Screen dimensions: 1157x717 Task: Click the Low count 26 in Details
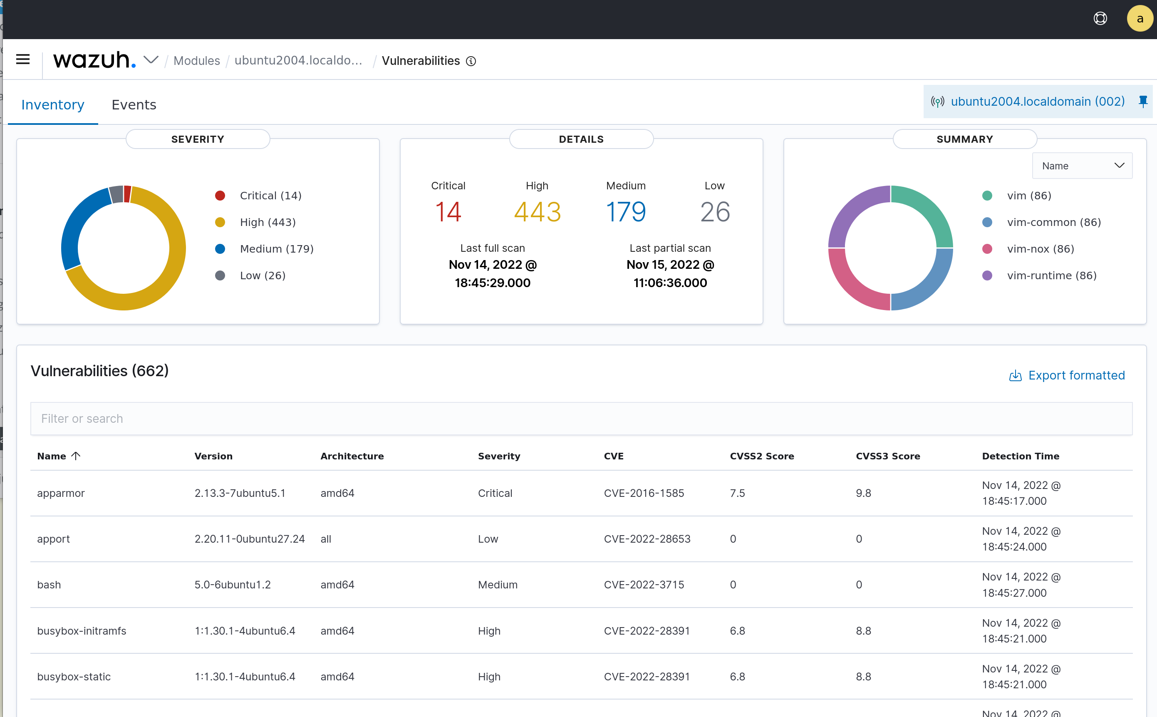(715, 211)
